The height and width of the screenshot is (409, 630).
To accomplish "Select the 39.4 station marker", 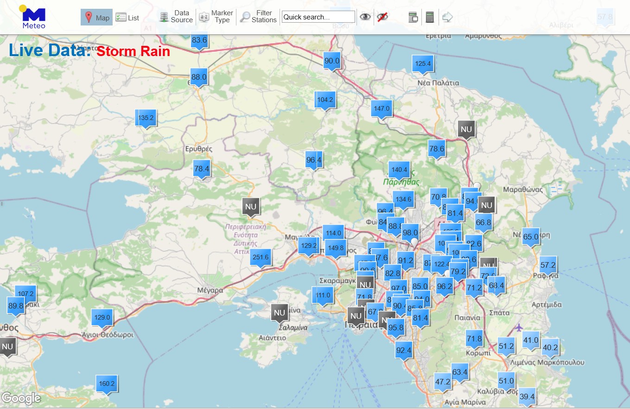I will 527,396.
